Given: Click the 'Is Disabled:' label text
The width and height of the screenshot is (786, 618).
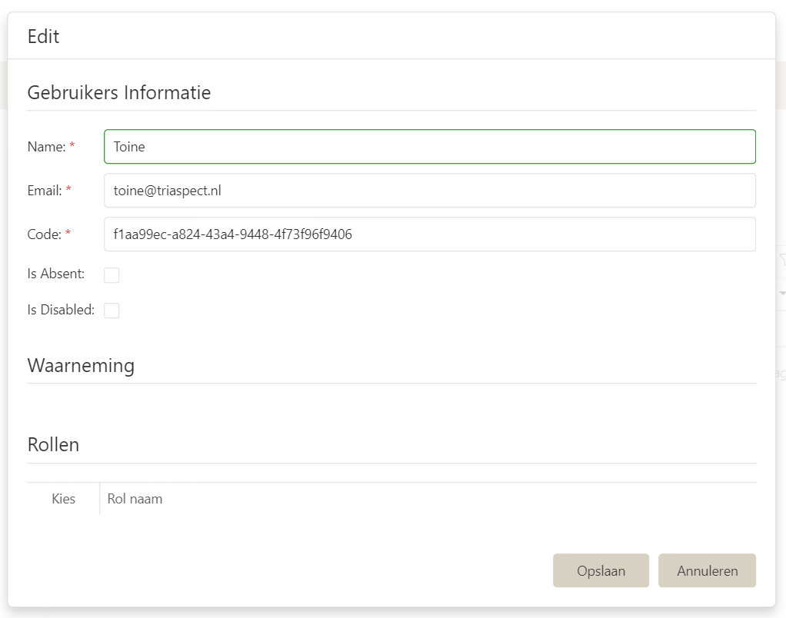Looking at the screenshot, I should (61, 310).
